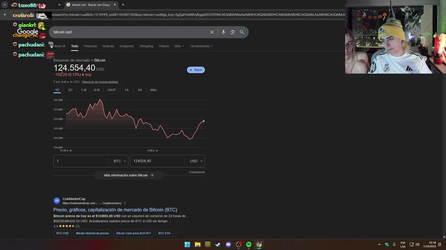Open the Minecraft-style block app in the taskbar
Image resolution: width=446 pixels, height=250 pixels.
click(x=208, y=244)
